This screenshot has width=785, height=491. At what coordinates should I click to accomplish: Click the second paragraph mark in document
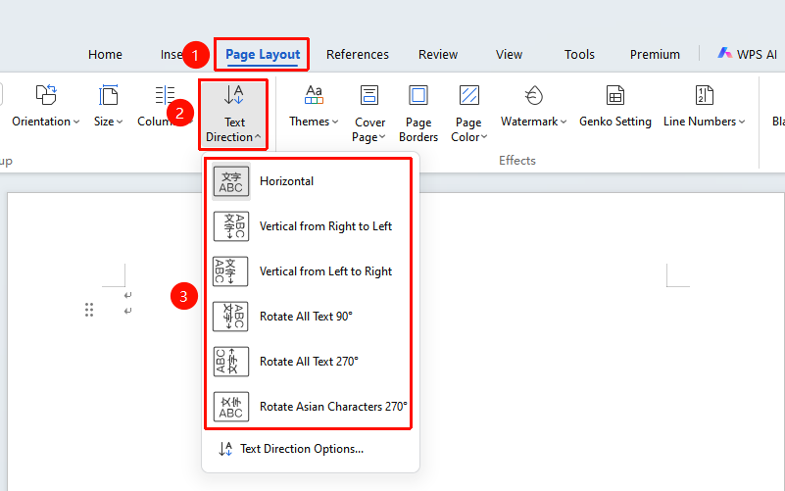128,311
